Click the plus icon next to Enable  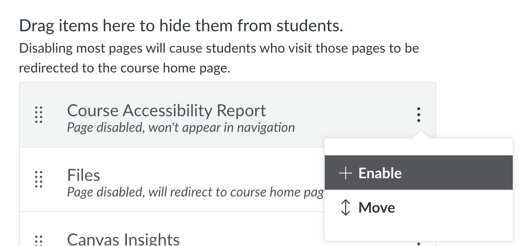[345, 174]
